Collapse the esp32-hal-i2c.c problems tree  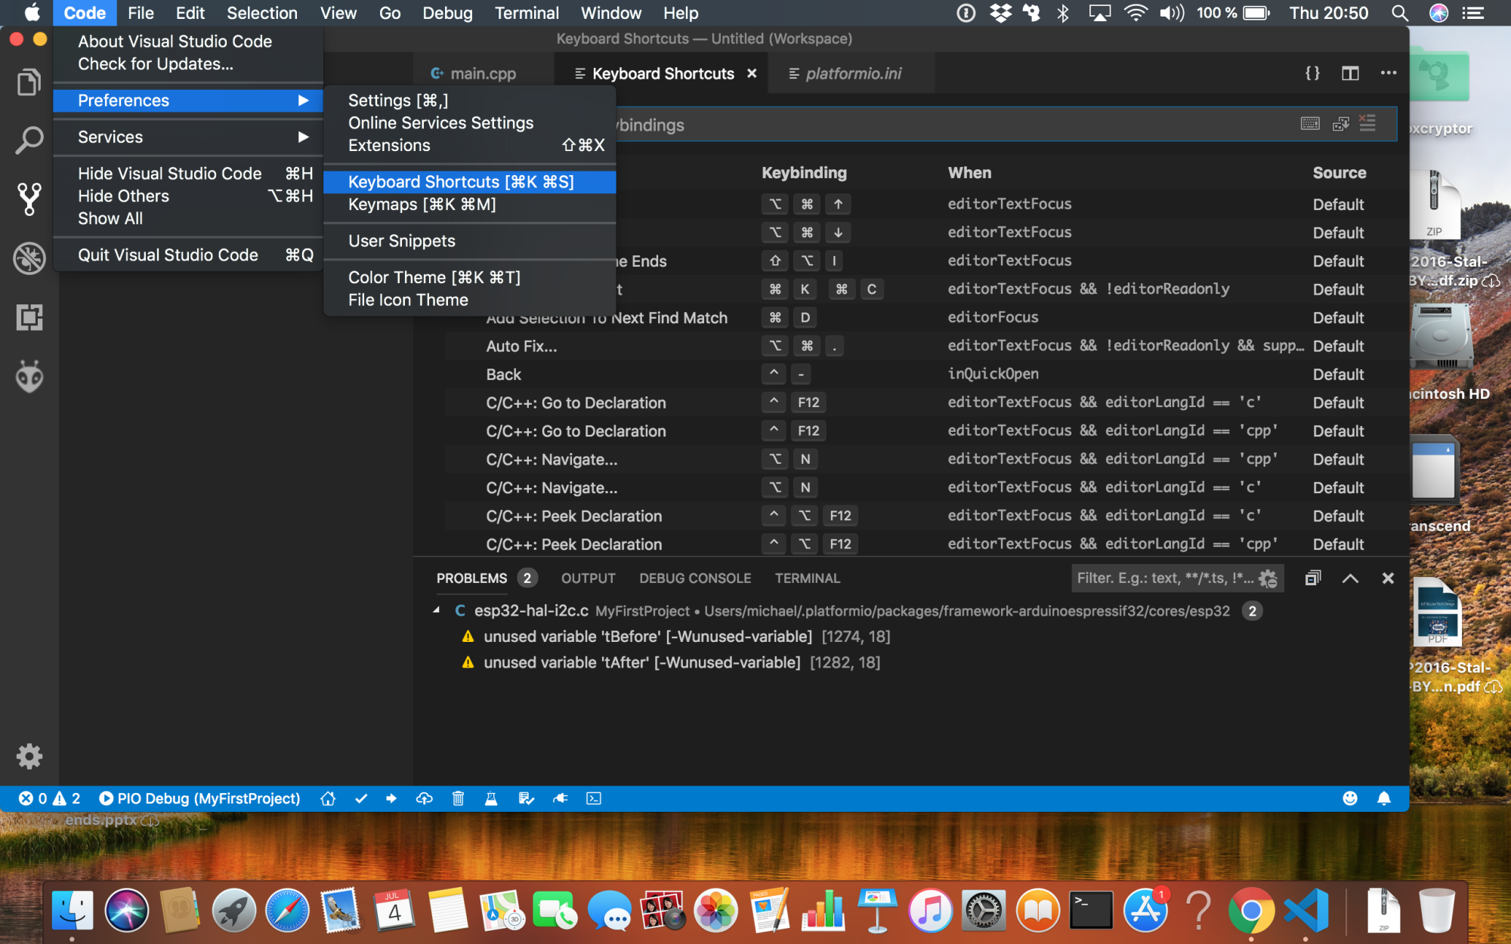[437, 610]
